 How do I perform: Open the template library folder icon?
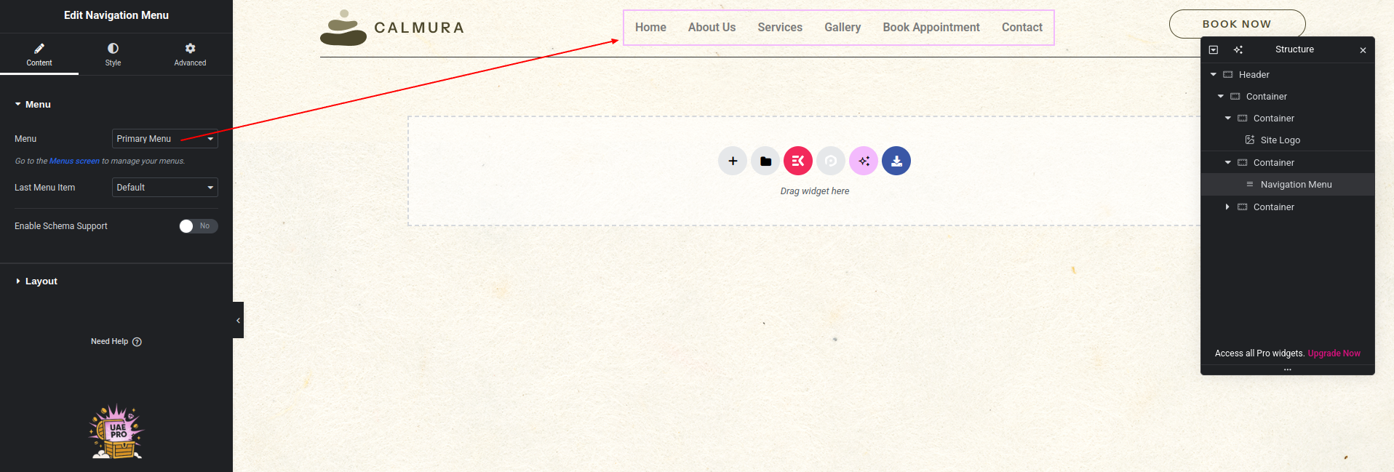765,161
